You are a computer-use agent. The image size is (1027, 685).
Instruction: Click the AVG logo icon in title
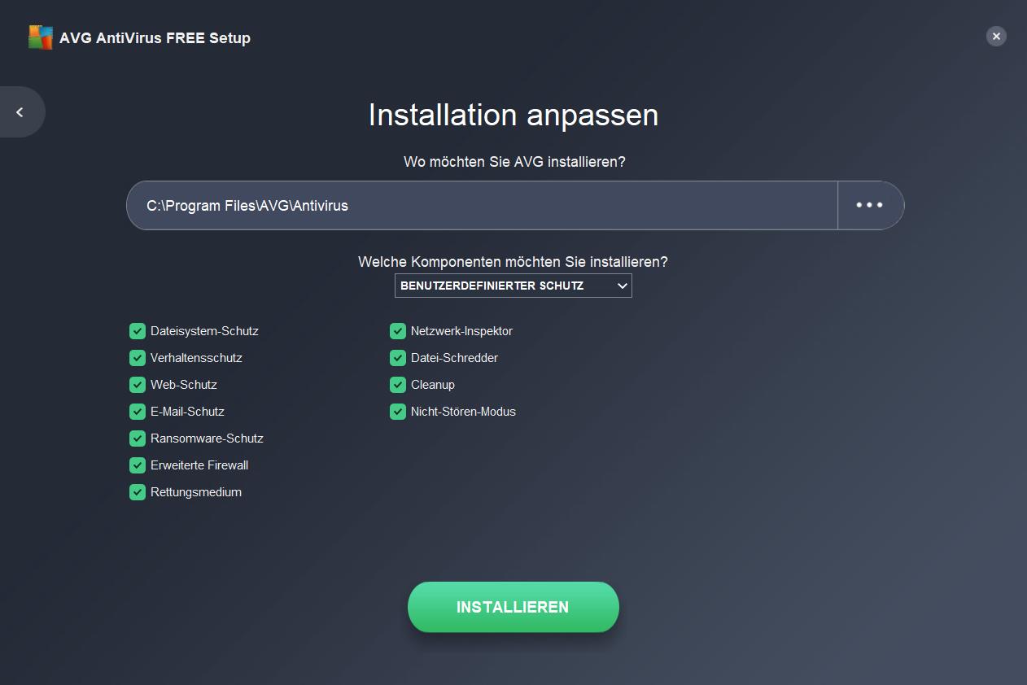[x=41, y=37]
